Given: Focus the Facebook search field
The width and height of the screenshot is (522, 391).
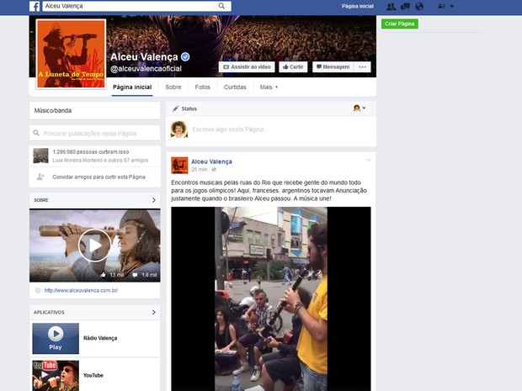Looking at the screenshot, I should 129,6.
